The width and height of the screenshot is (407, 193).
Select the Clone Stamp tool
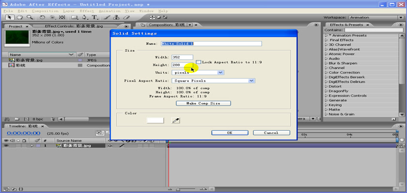pyautogui.click(x=117, y=17)
